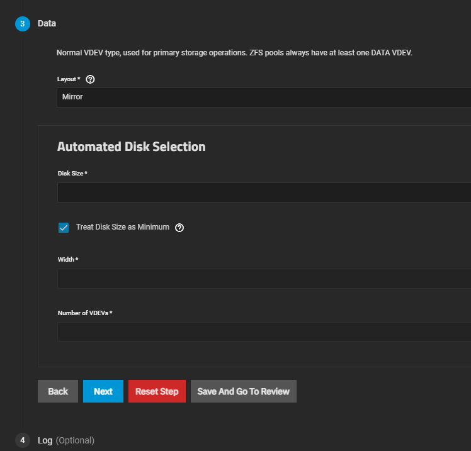Click Save And Go To Review
Viewport: 471px width, 451px height.
(x=244, y=391)
